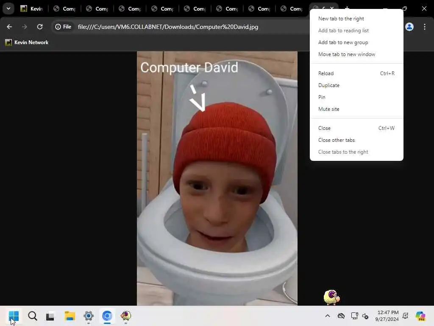
Task: Click the crossed-out cloud tray icon
Action: pos(341,316)
